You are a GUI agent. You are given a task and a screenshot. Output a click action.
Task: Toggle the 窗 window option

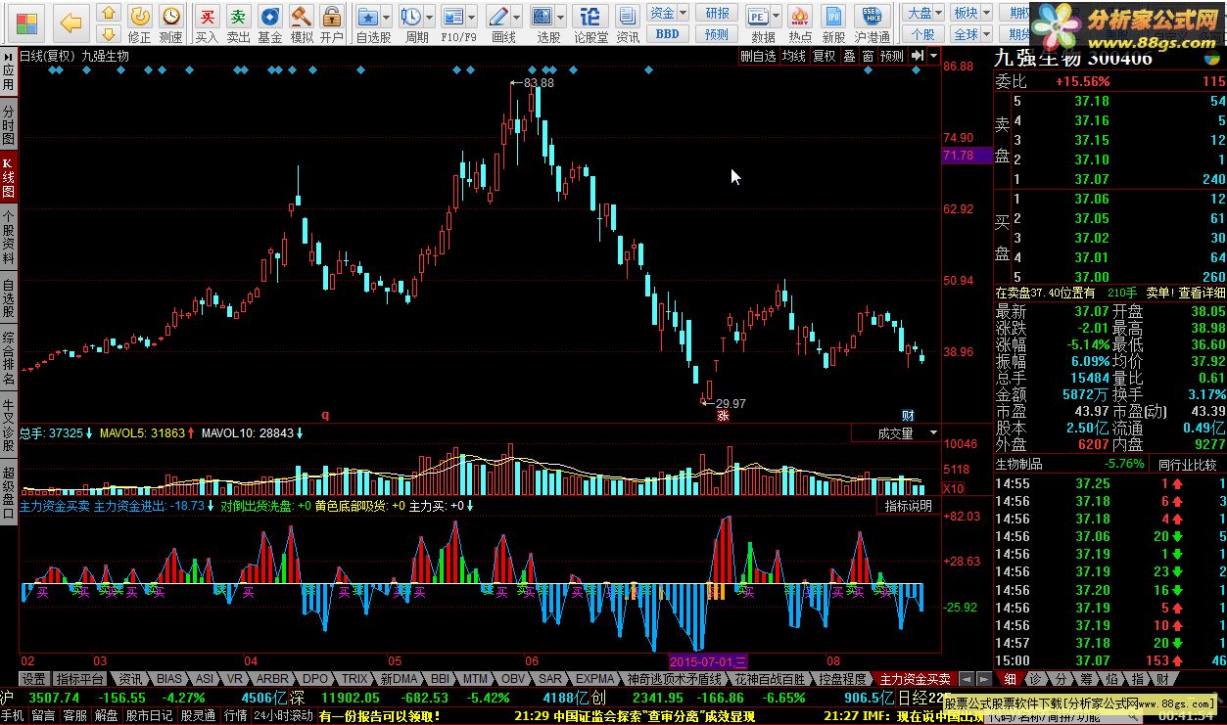(x=868, y=56)
